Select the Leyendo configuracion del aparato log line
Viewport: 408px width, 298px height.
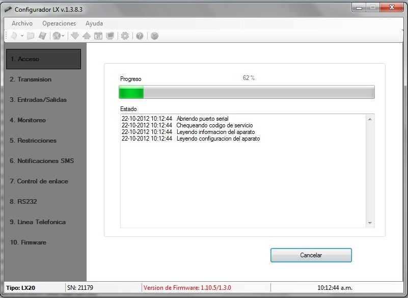click(191, 139)
